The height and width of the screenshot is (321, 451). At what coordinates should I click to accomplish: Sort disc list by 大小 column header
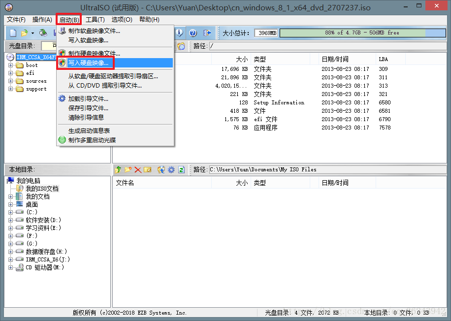[231, 59]
